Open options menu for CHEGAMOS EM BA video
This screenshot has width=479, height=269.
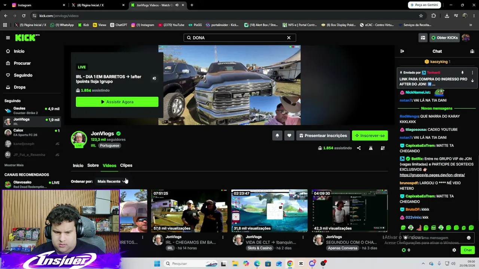click(x=223, y=237)
